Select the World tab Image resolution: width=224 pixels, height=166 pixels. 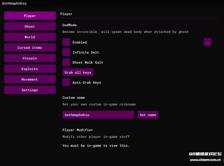[x=30, y=37]
